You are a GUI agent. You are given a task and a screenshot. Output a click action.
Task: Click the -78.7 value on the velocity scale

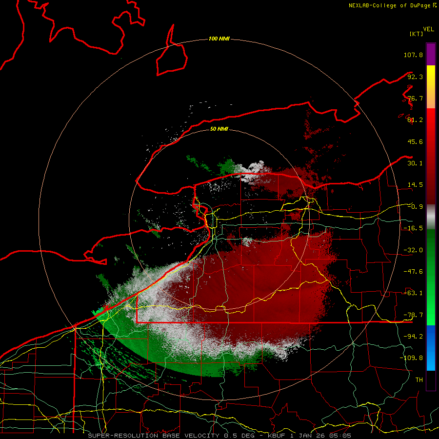click(413, 315)
